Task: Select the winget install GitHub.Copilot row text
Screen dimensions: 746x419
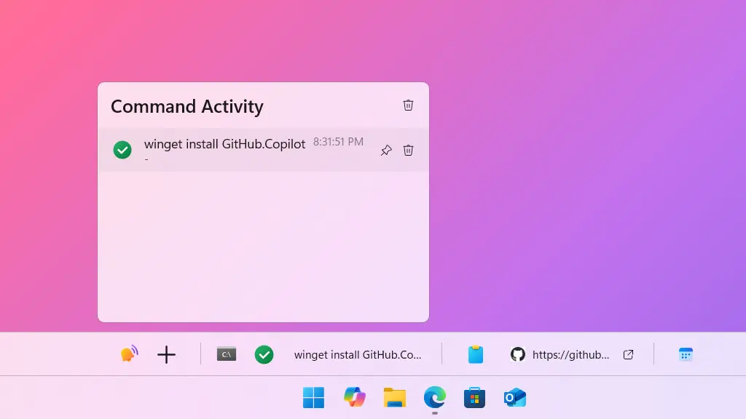Action: 224,144
